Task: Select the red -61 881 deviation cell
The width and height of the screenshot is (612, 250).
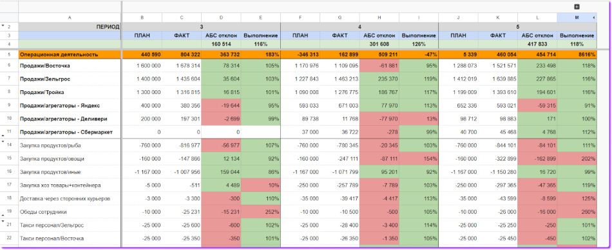Action: click(x=379, y=66)
